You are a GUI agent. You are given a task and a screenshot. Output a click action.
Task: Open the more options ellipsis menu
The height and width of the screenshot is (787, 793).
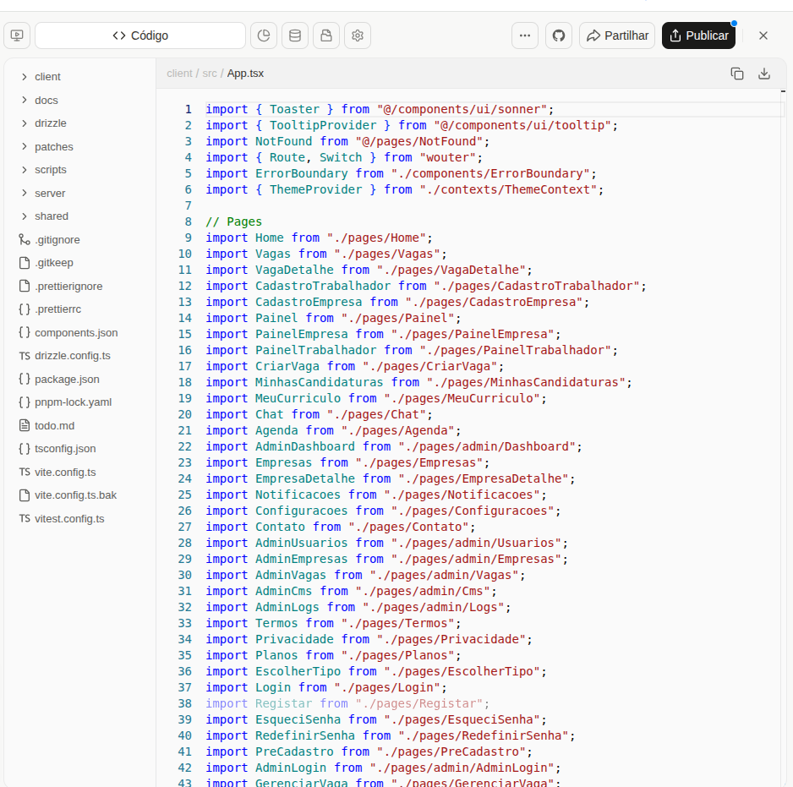[x=525, y=36]
